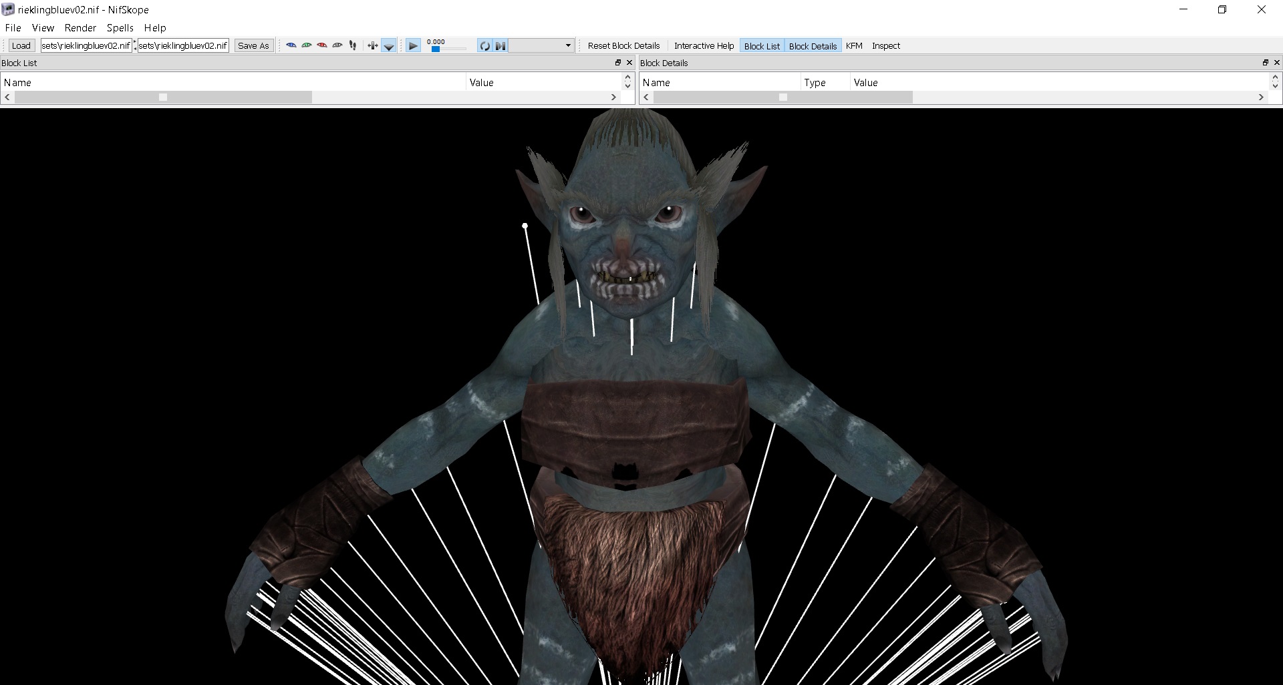Click the red eye view icon
The height and width of the screenshot is (685, 1283).
click(322, 45)
